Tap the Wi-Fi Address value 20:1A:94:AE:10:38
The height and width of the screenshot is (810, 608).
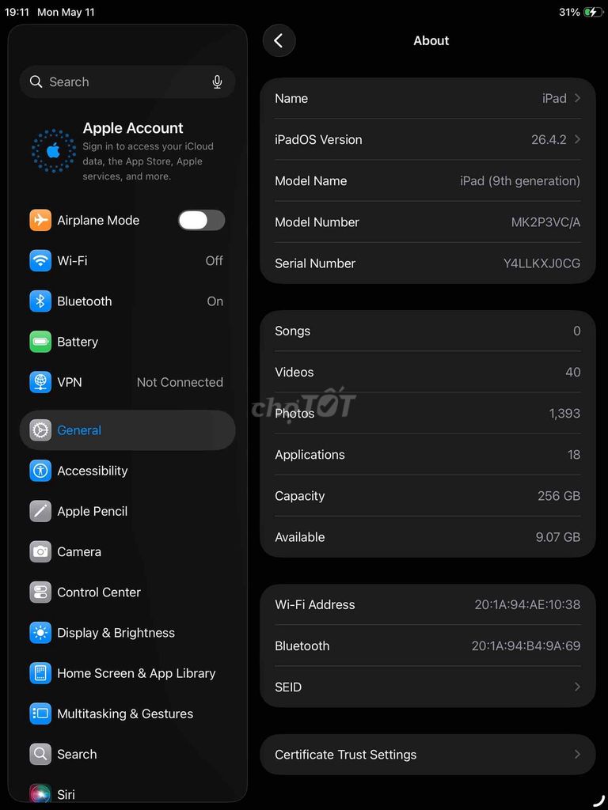click(527, 604)
